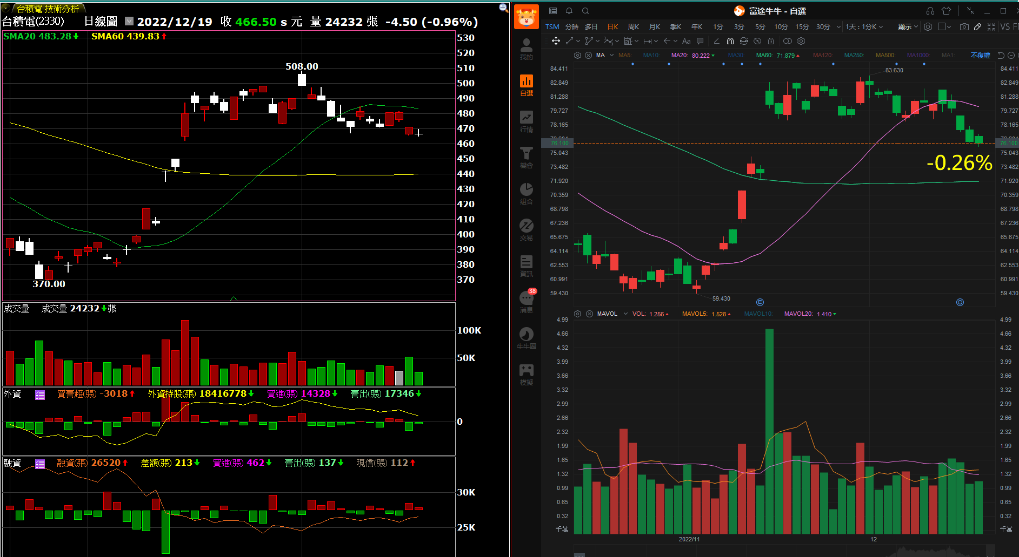Expand the polygon tool dropdown arrow
Viewport: 1019px width, 557px height.
[598, 41]
